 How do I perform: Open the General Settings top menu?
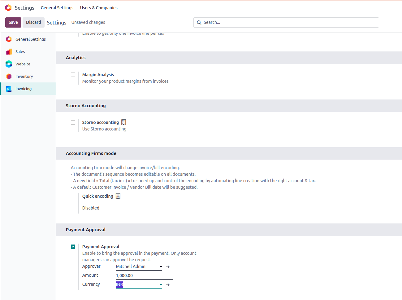coord(57,8)
